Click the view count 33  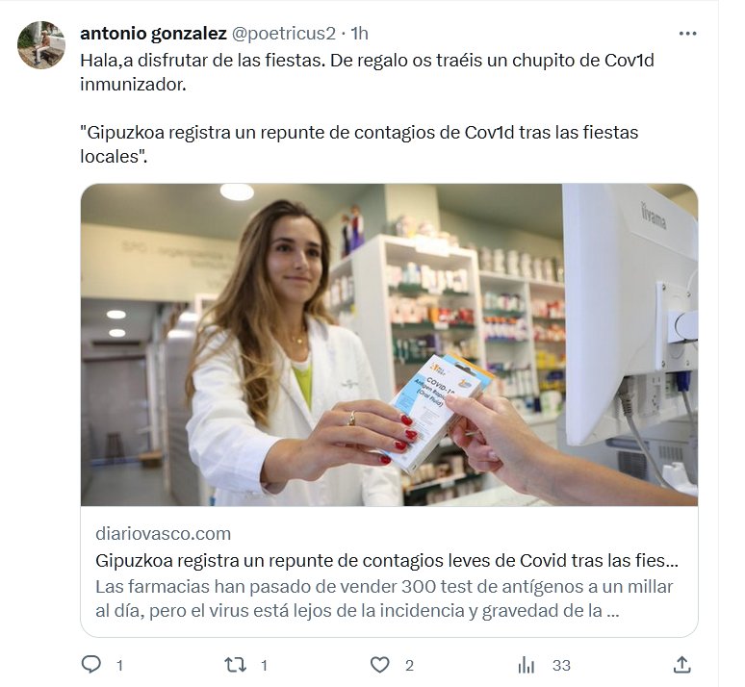click(x=561, y=665)
